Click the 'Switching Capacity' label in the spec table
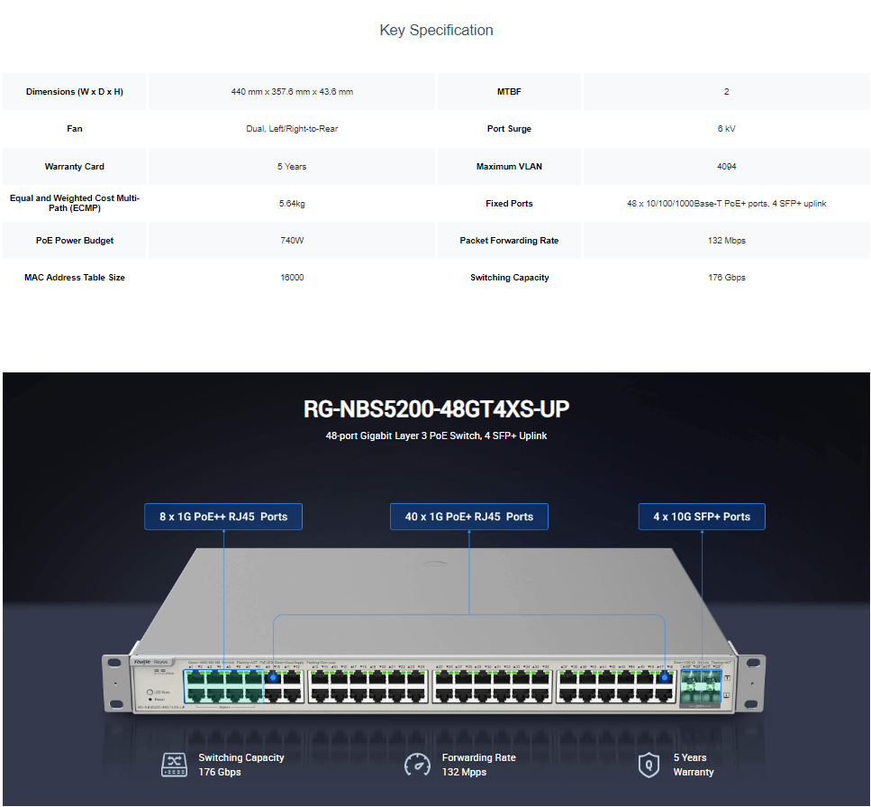 (x=510, y=278)
